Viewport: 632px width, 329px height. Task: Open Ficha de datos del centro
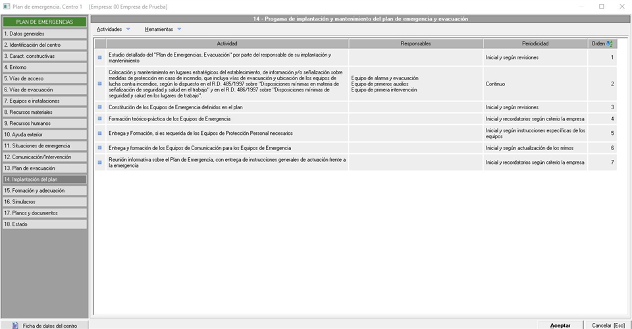coord(44,325)
